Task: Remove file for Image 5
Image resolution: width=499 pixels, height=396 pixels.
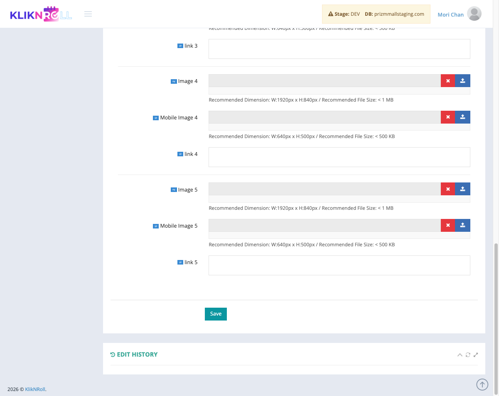Action: click(448, 189)
